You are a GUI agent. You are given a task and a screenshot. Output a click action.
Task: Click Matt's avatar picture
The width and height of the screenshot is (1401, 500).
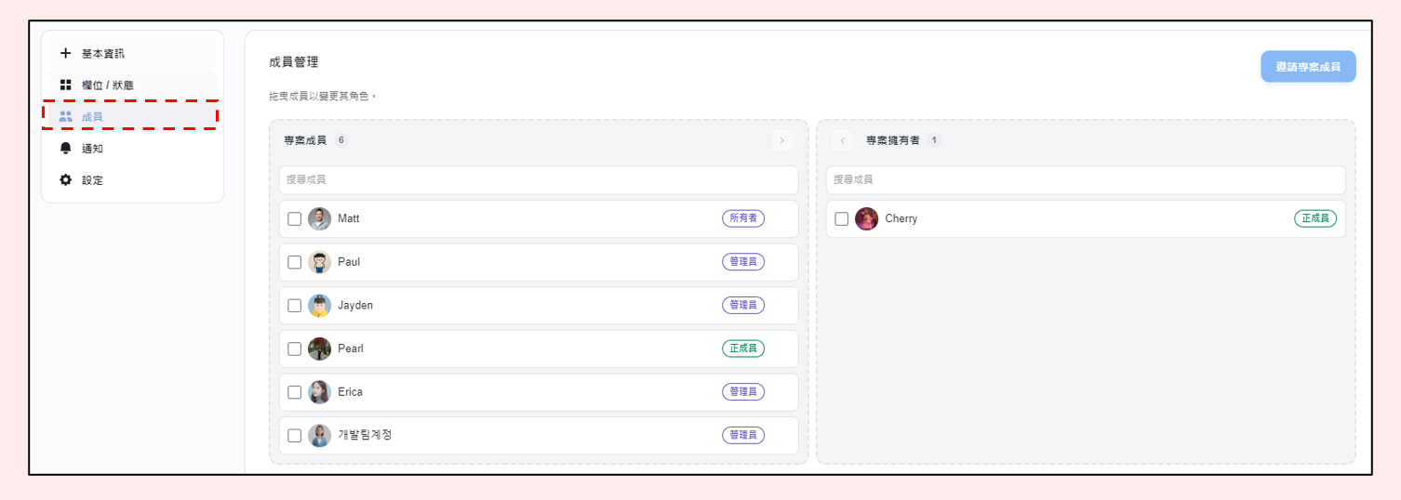coord(319,218)
